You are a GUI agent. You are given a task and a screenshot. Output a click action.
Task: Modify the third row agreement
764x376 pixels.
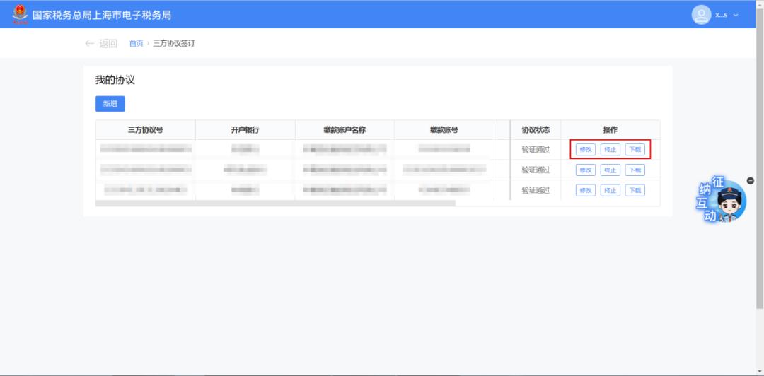[x=585, y=190]
